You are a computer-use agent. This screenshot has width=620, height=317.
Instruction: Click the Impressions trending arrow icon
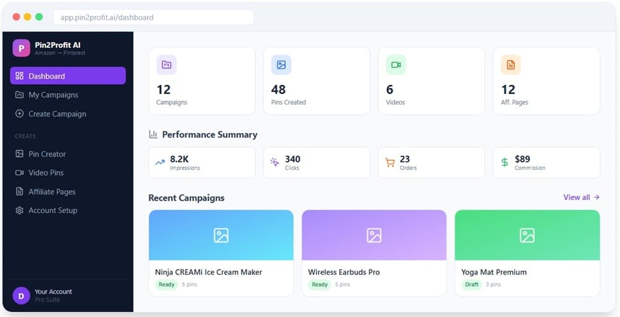(160, 162)
